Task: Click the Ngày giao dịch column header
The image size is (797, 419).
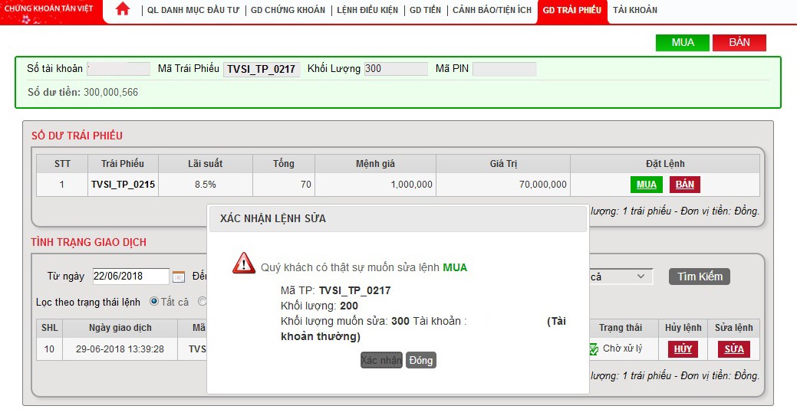Action: point(120,328)
